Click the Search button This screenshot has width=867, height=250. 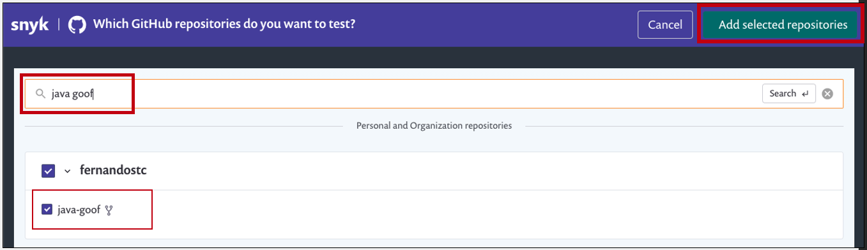point(789,94)
